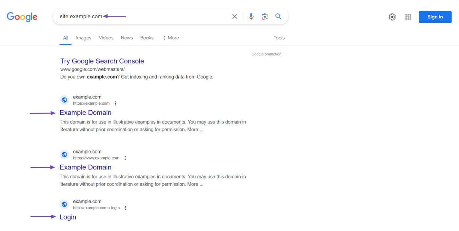Image resolution: width=459 pixels, height=231 pixels.
Task: Start voice search with microphone icon
Action: (251, 16)
